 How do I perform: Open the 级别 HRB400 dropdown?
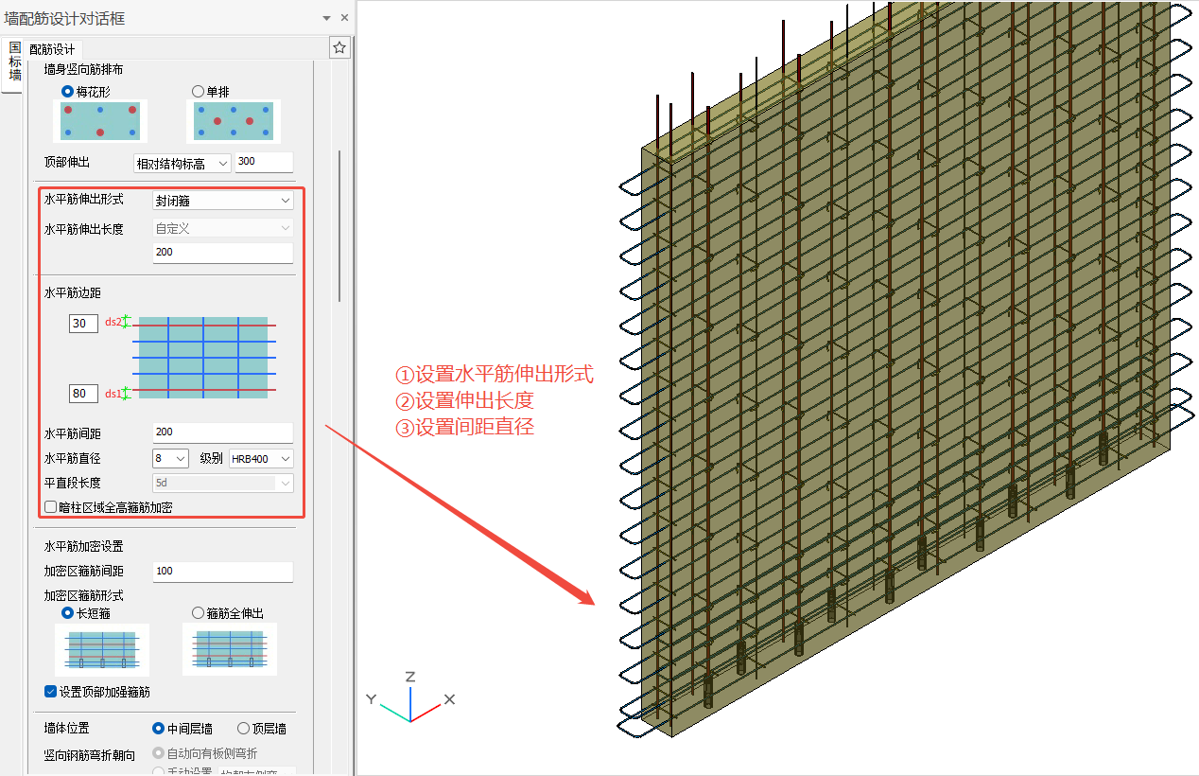(x=260, y=459)
